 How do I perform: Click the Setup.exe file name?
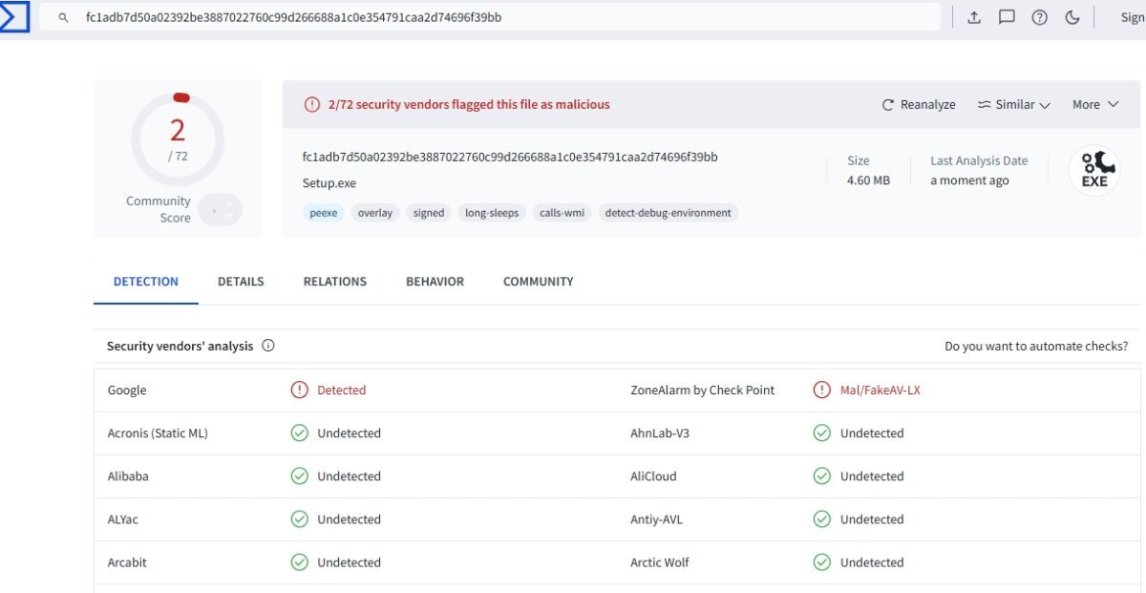pos(329,183)
